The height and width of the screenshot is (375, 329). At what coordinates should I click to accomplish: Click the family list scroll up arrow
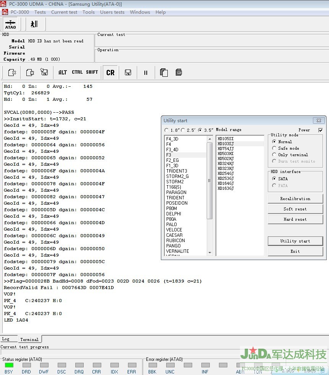pos(210,139)
